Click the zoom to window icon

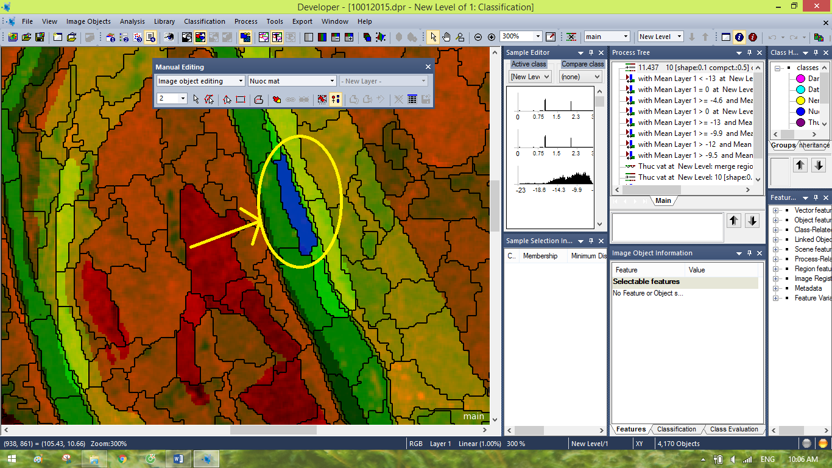point(551,37)
